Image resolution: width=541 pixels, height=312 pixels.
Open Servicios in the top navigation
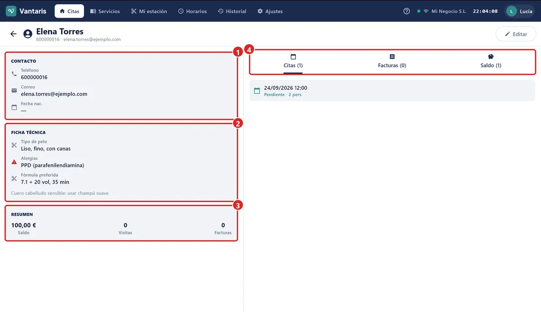(x=105, y=11)
